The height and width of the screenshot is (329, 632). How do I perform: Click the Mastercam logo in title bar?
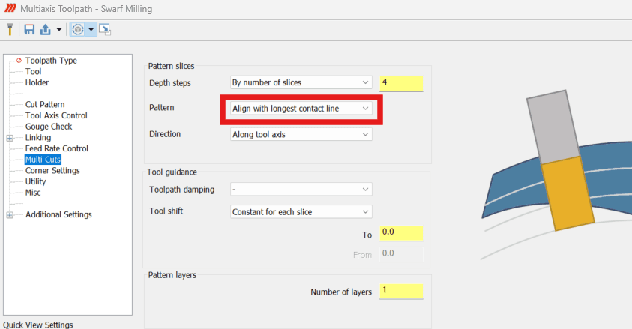[10, 8]
